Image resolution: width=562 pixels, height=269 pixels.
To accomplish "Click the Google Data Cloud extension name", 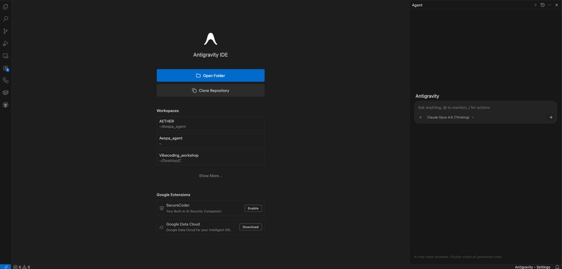I will [x=183, y=224].
